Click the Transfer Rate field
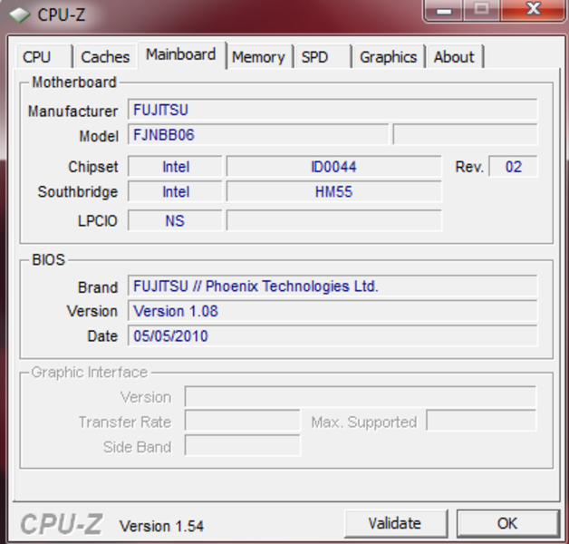The height and width of the screenshot is (544, 569). (x=243, y=421)
